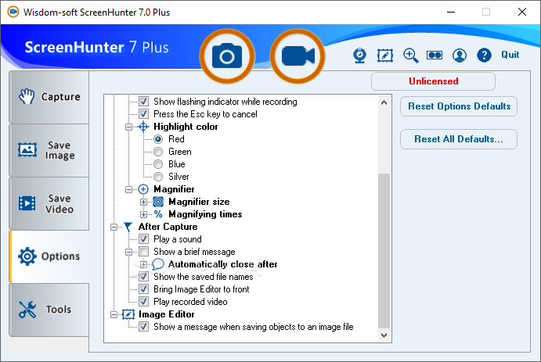The height and width of the screenshot is (362, 541).
Task: Click the Magnifying times percent icon
Action: pyautogui.click(x=158, y=214)
